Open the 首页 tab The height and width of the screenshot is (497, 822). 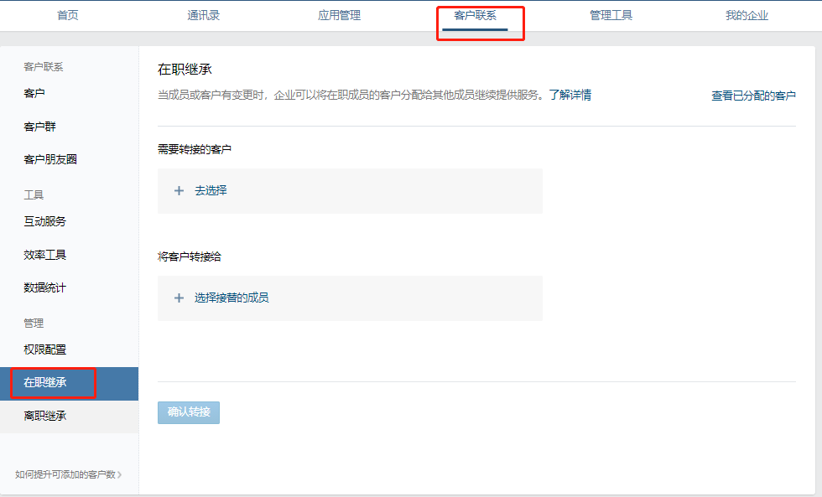68,16
